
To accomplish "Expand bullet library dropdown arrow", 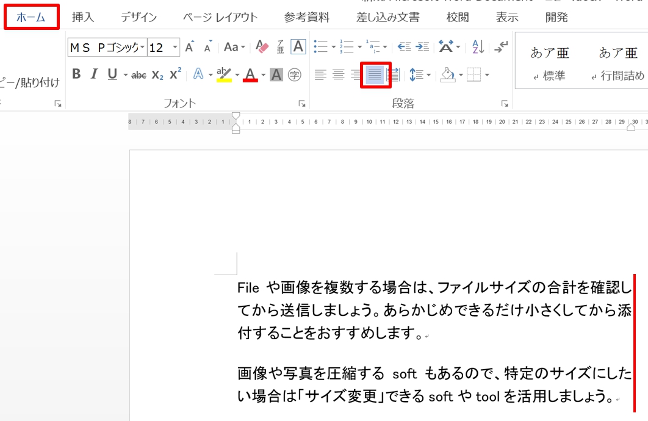I will pos(333,47).
